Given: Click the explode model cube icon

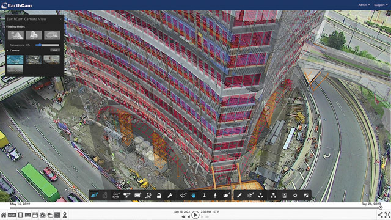Looking at the screenshot, I should tap(261, 196).
